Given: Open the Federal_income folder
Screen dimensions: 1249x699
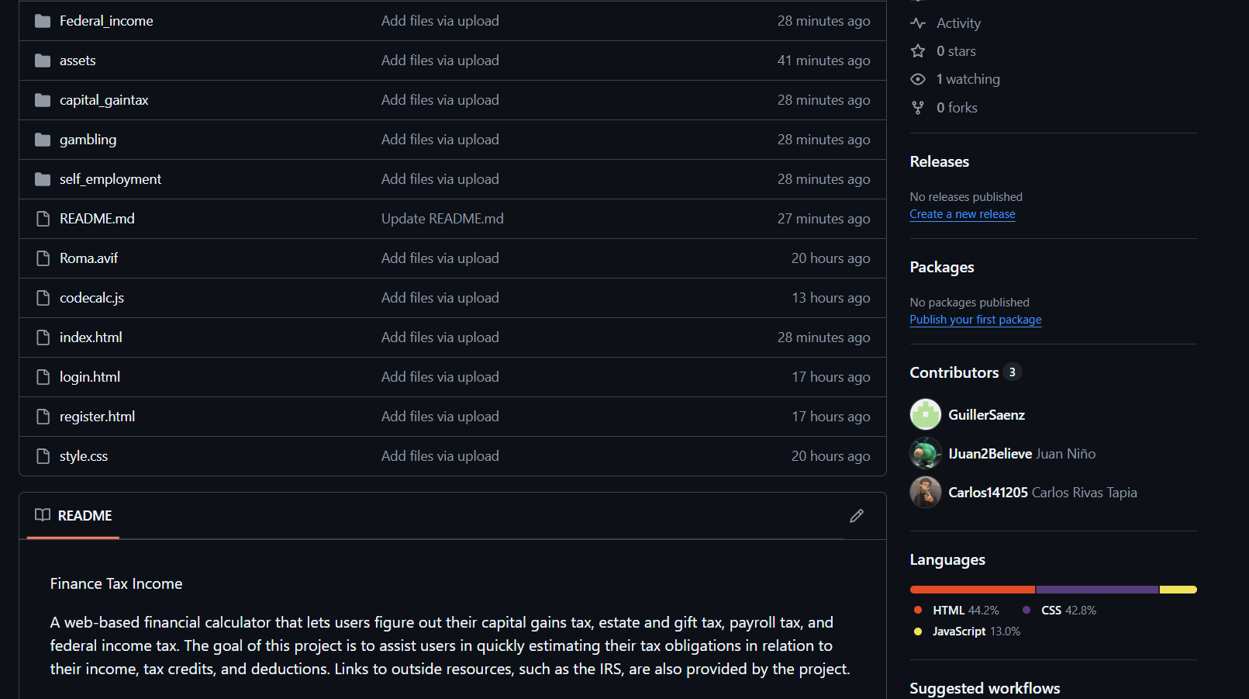Looking at the screenshot, I should coord(106,21).
